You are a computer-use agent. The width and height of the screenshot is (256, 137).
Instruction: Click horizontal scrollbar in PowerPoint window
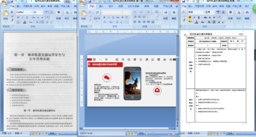126,129
